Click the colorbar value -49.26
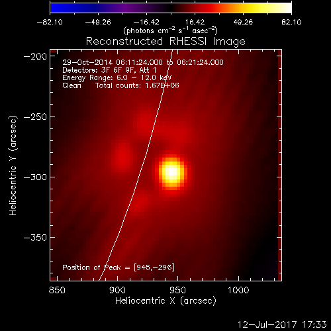Viewport: 331px width, 331px height. click(x=98, y=22)
